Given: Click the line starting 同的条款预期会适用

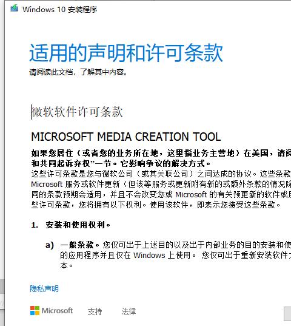Looking at the screenshot, I should click(x=161, y=194).
